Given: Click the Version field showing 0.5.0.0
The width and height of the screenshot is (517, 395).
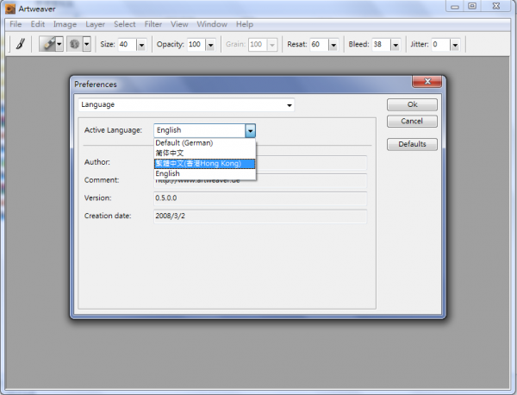Looking at the screenshot, I should [260, 198].
